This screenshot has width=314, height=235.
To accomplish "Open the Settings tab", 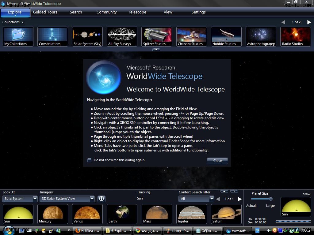I will [x=198, y=12].
